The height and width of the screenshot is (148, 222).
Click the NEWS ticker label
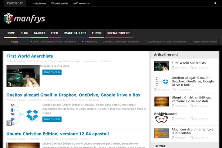[x=15, y=42]
